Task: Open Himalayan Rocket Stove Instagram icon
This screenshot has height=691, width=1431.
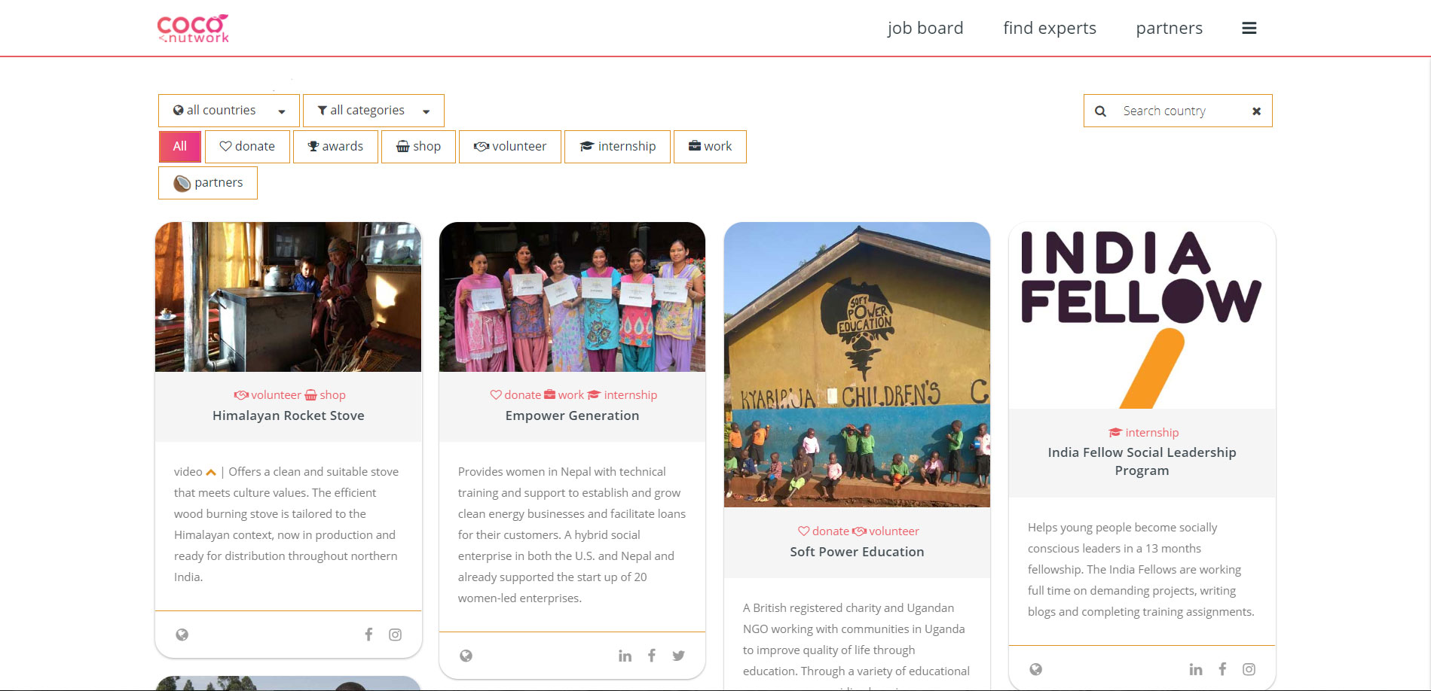Action: point(395,635)
